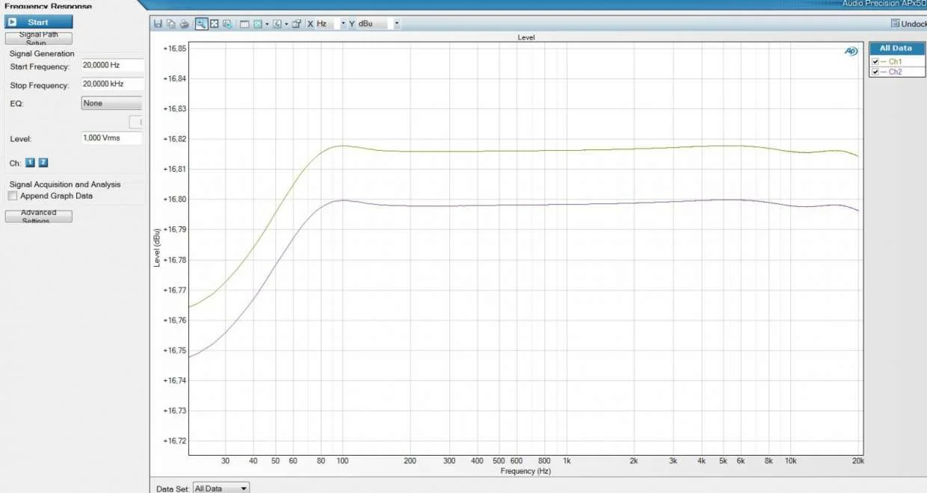Click the copy graph icon
This screenshot has height=493, width=927.
tap(170, 24)
